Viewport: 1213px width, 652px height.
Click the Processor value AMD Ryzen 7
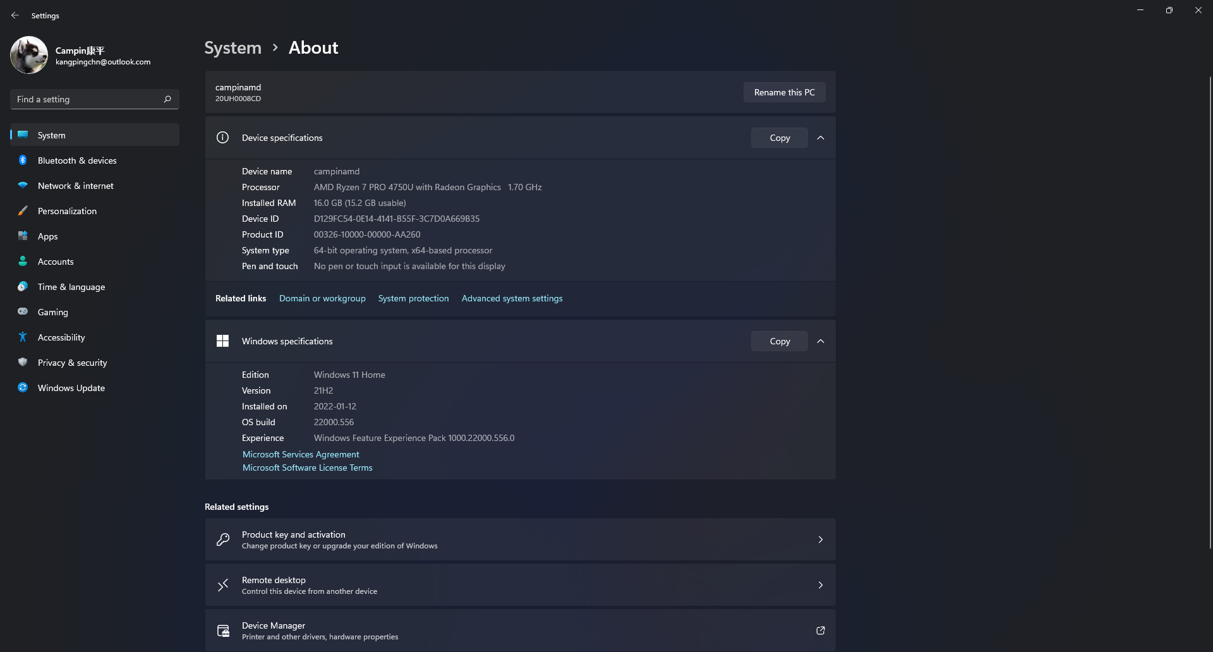428,187
